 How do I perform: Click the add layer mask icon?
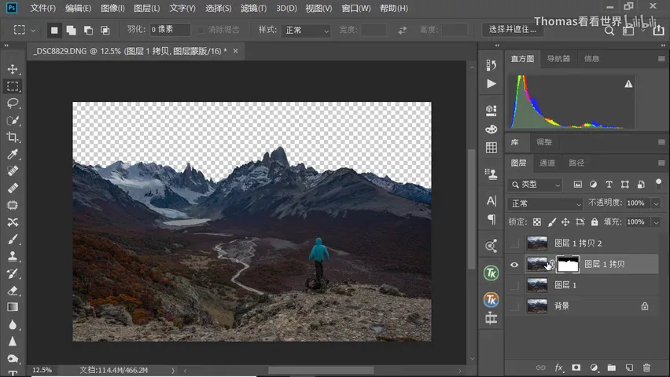[x=576, y=368]
